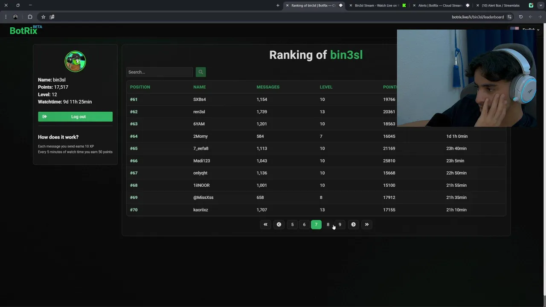Click the name Madi123
The height and width of the screenshot is (307, 546).
(201, 161)
